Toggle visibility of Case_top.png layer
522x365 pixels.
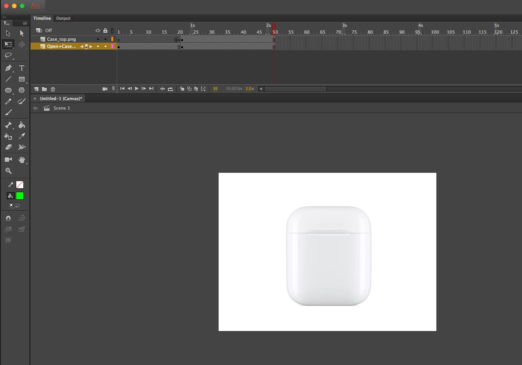(x=98, y=39)
